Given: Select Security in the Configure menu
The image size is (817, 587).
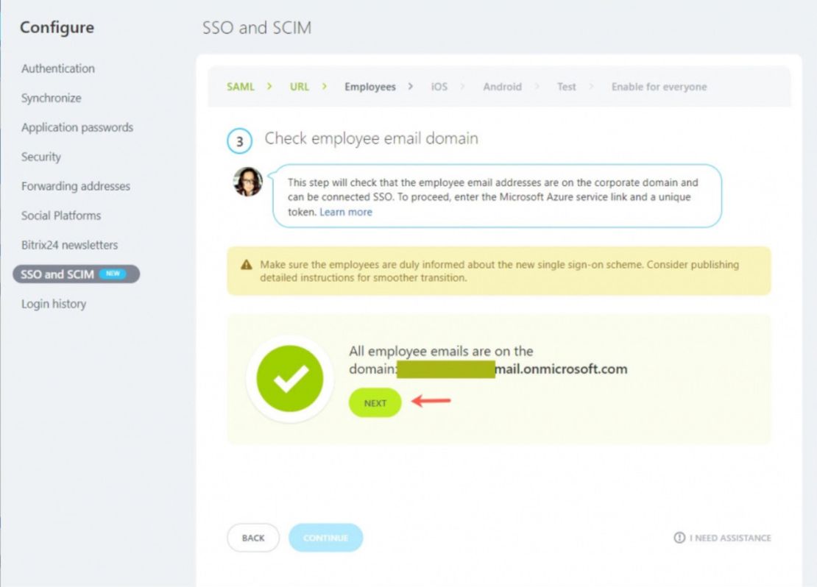Looking at the screenshot, I should 41,157.
